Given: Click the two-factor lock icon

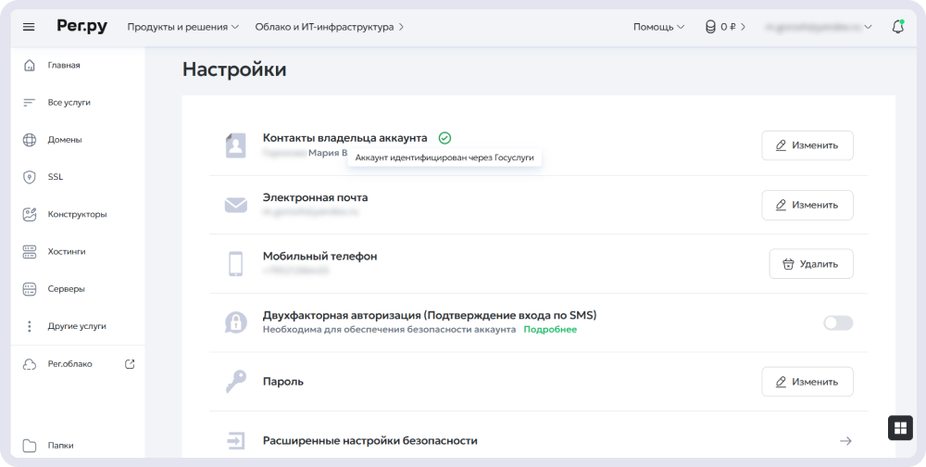Looking at the screenshot, I should click(235, 322).
